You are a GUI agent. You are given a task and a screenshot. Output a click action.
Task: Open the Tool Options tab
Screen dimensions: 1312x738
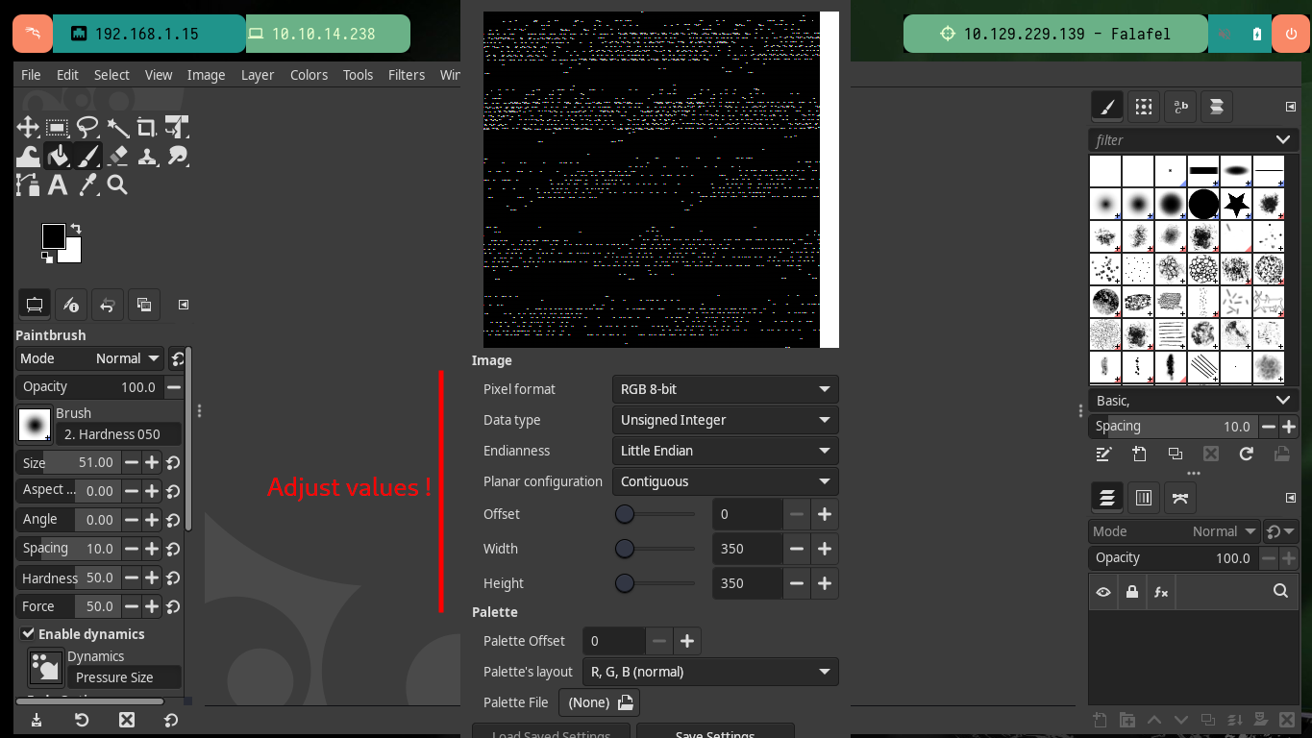click(35, 305)
